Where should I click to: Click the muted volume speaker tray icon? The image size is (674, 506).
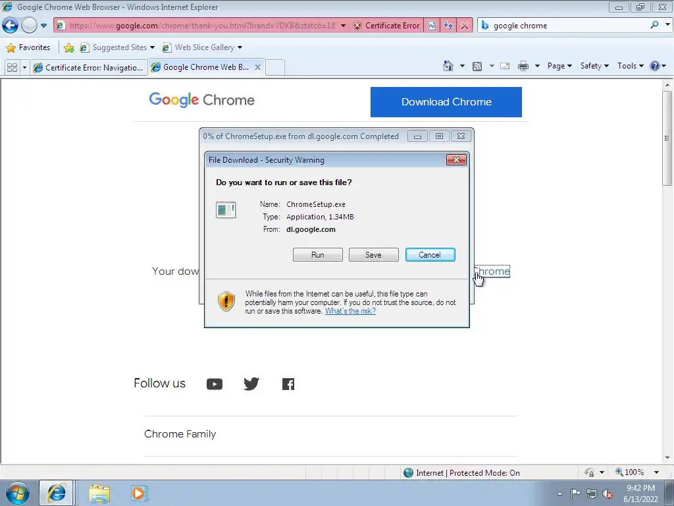pyautogui.click(x=608, y=493)
